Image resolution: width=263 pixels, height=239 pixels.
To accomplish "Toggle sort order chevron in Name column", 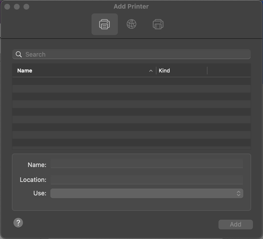I will coord(151,71).
